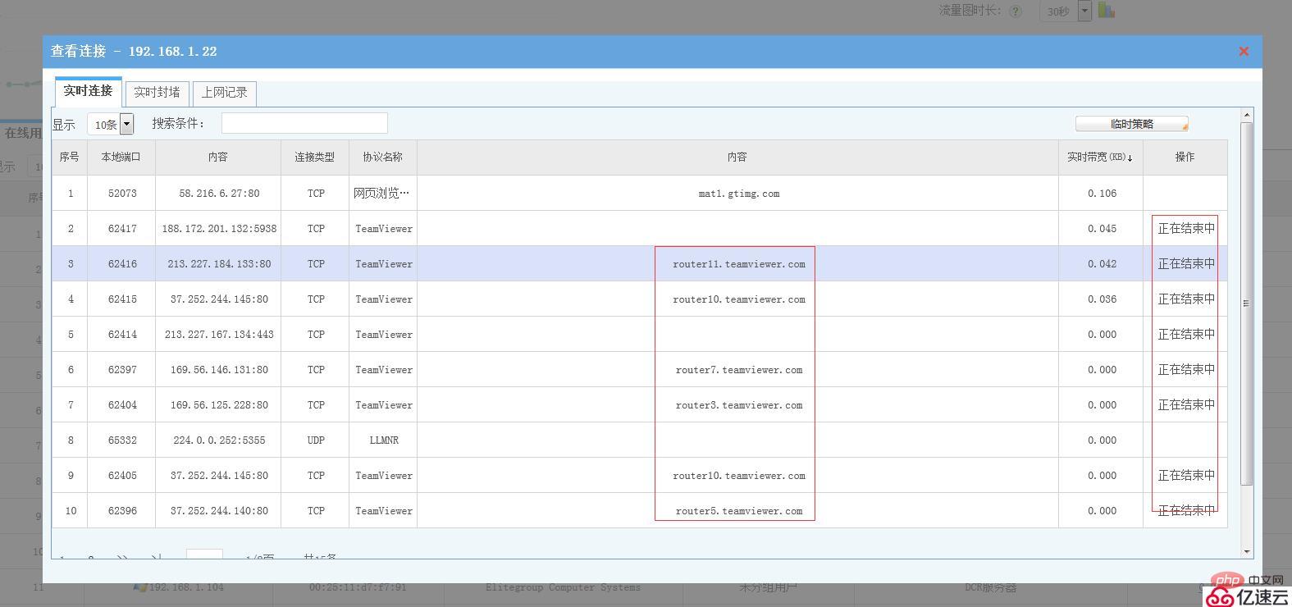Image resolution: width=1292 pixels, height=607 pixels.
Task: Sort by the 序号 column header
Action: point(70,157)
